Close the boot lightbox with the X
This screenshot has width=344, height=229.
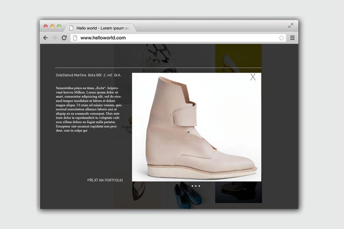coord(253,77)
